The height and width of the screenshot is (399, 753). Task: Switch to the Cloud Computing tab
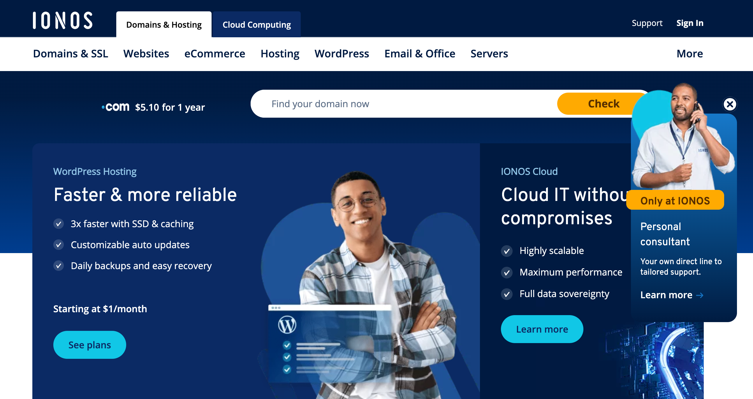(x=256, y=24)
